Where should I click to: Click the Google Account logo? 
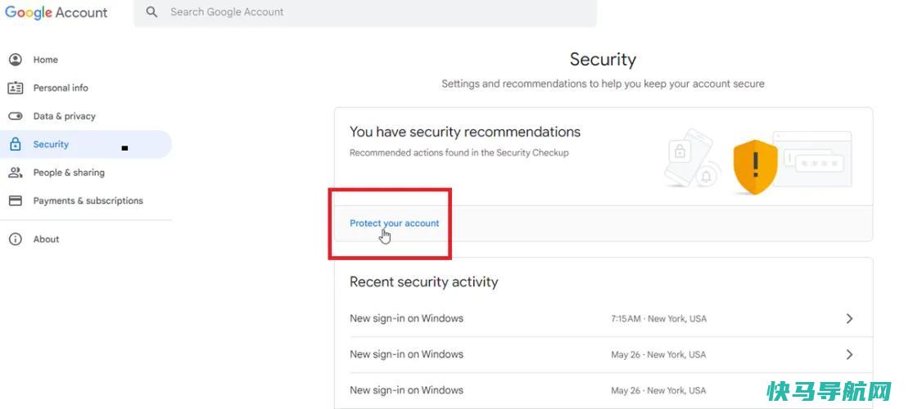pyautogui.click(x=56, y=12)
